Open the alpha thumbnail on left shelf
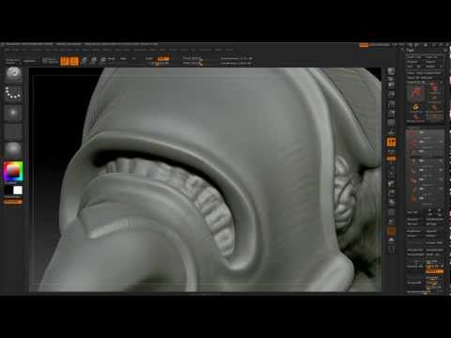 pyautogui.click(x=13, y=113)
